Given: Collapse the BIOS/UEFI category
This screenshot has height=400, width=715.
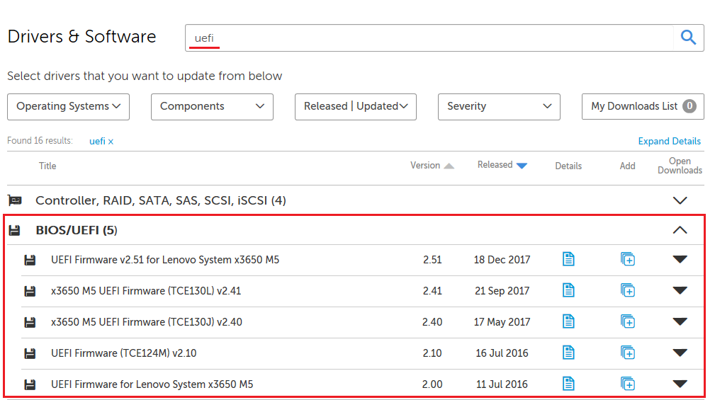Looking at the screenshot, I should 680,230.
